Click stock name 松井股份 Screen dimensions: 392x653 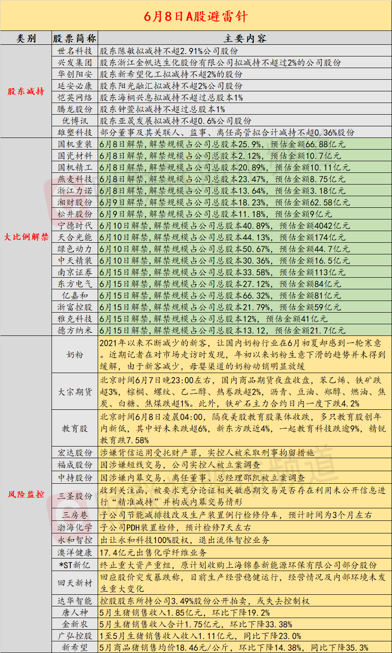point(75,214)
